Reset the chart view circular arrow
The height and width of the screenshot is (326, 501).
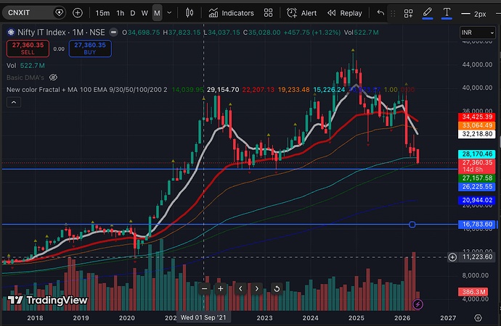point(277,289)
